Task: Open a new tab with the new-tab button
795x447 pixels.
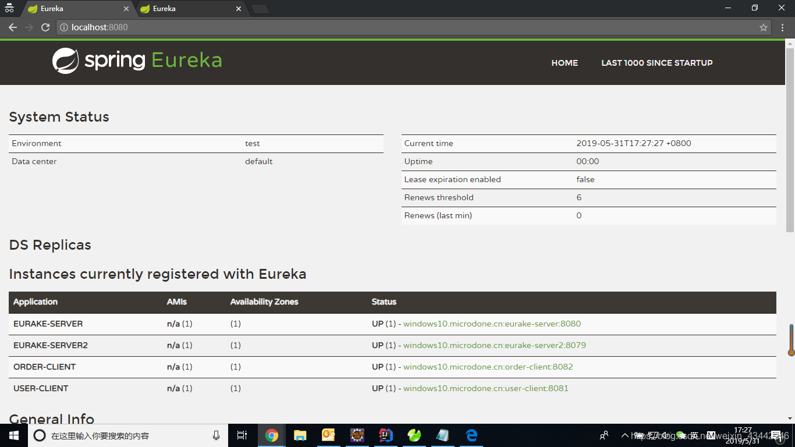Action: click(x=260, y=9)
